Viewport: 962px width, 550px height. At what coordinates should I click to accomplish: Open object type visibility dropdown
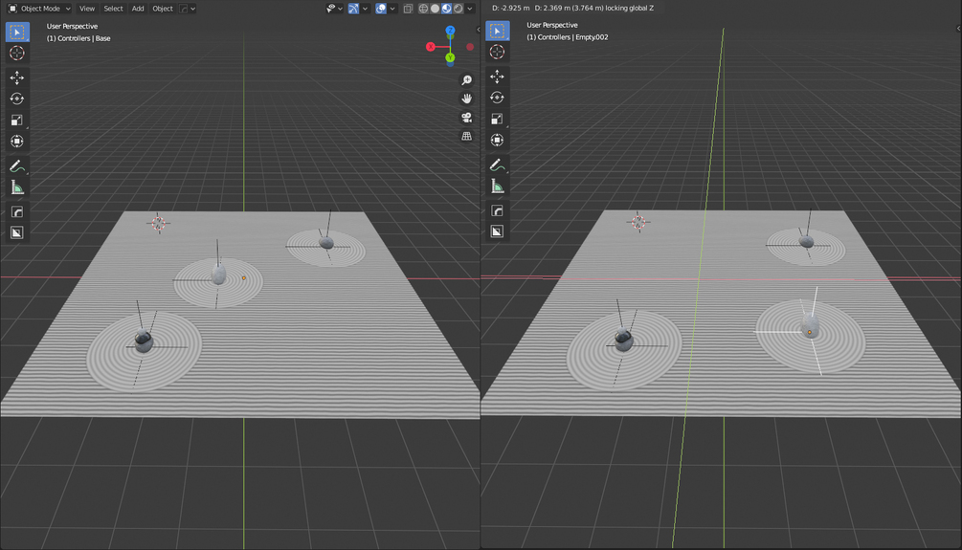(334, 9)
